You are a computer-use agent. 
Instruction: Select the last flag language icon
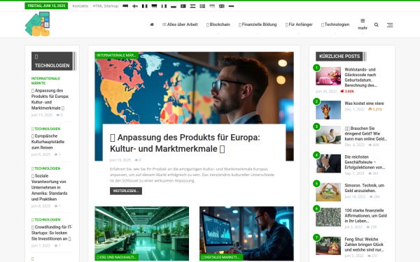pyautogui.click(x=231, y=6)
